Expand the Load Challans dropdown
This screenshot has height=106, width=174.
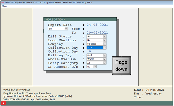(x=96, y=40)
